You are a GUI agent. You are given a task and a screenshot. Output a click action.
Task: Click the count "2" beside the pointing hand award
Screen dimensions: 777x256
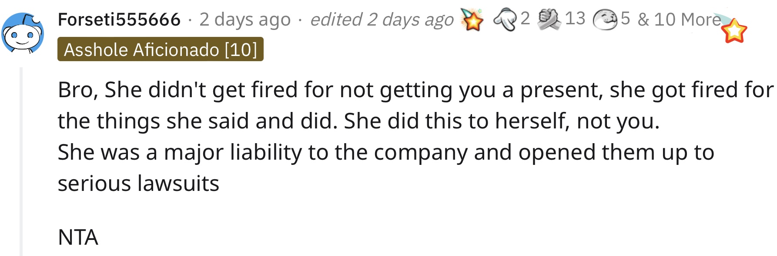[x=525, y=19]
